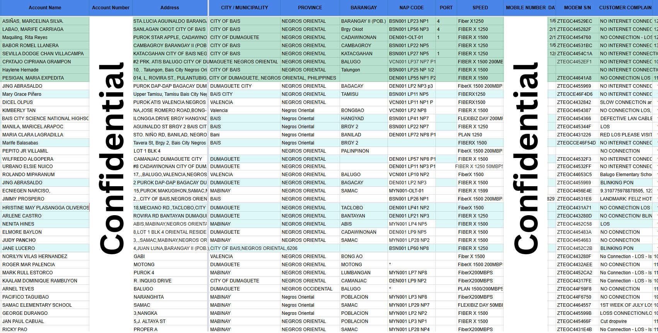Select the Mary Grace Piñero cell
The image size is (658, 333).
pos(45,94)
